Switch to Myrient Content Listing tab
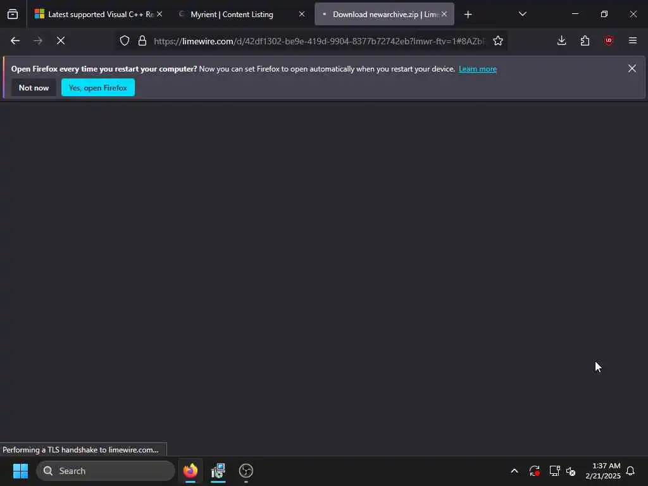The width and height of the screenshot is (648, 486). coord(241,15)
